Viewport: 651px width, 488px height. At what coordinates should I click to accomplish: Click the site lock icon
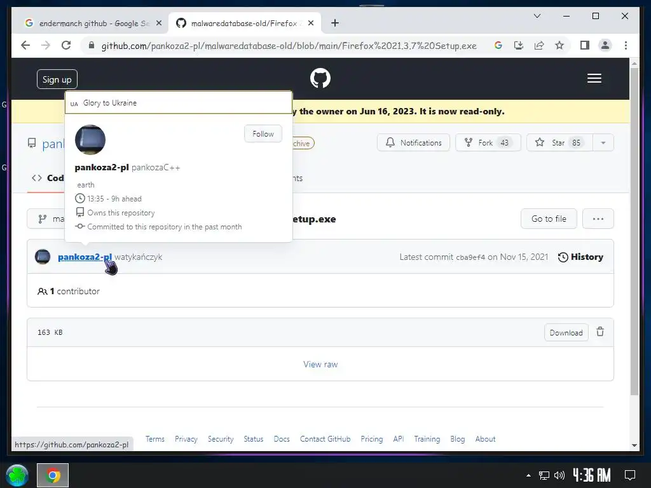pyautogui.click(x=92, y=45)
